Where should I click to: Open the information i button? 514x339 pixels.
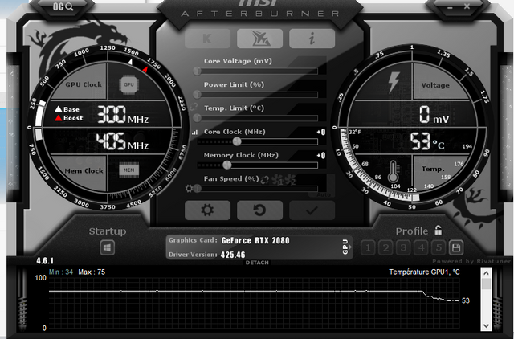pos(312,38)
